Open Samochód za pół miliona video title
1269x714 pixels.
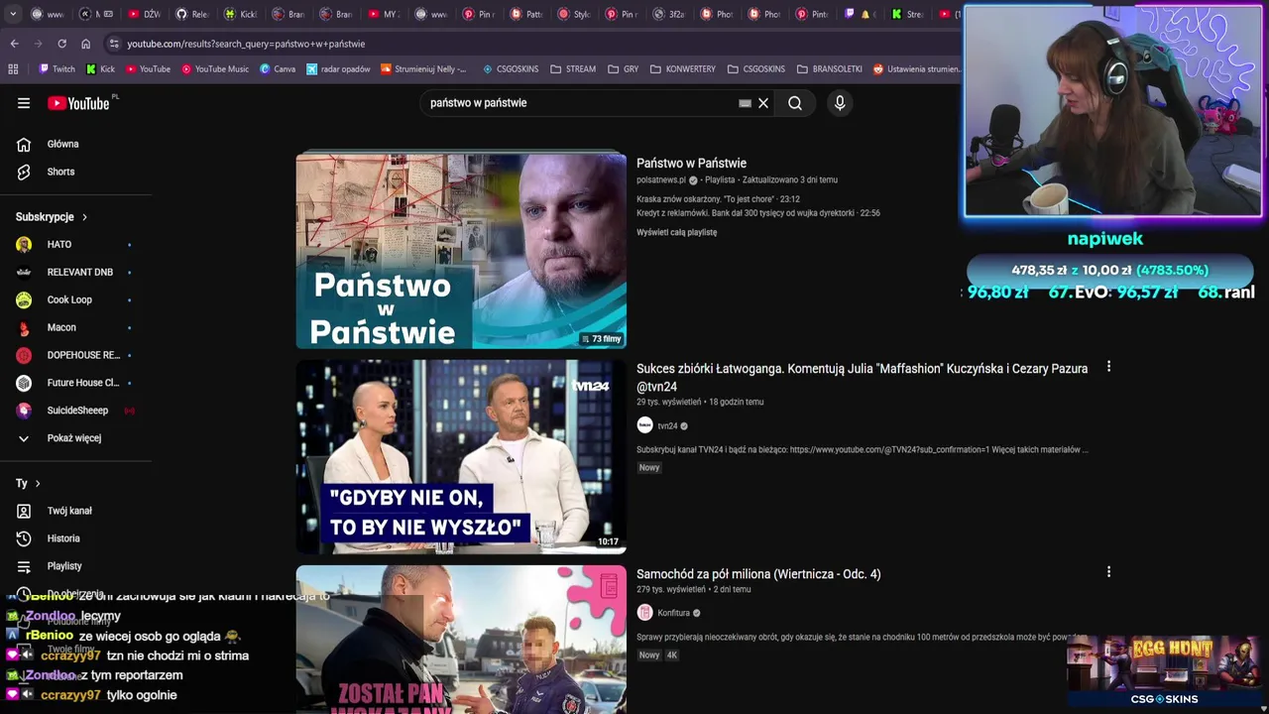[758, 574]
